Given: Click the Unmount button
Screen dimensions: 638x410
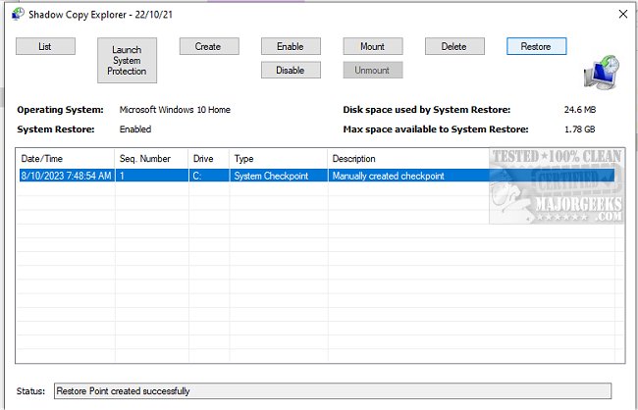Looking at the screenshot, I should [x=372, y=70].
